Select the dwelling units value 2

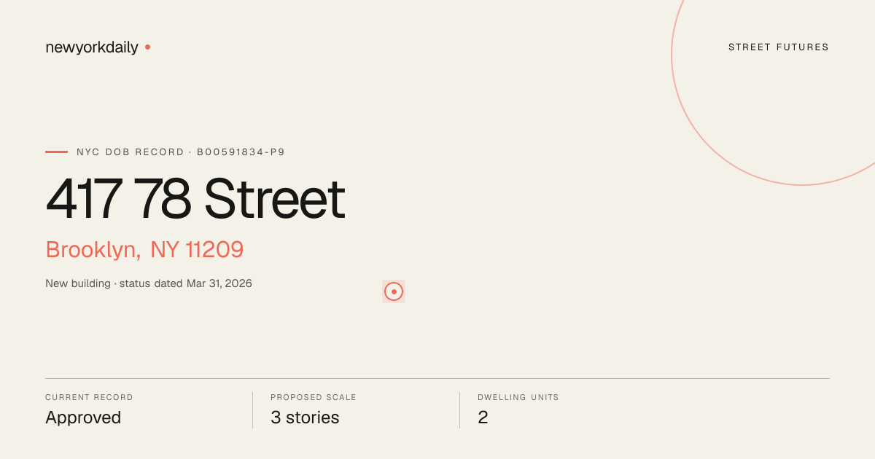coord(483,417)
